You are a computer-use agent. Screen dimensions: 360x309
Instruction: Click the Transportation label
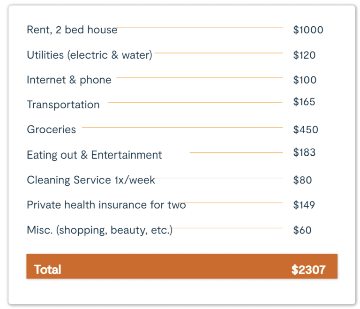pyautogui.click(x=63, y=105)
